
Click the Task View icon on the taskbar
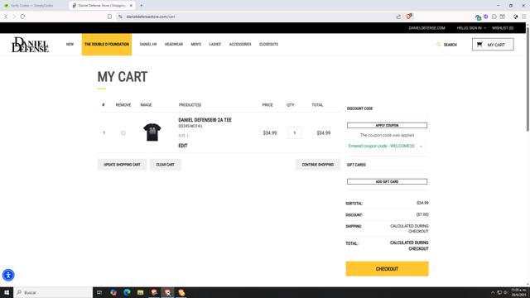tap(99, 292)
